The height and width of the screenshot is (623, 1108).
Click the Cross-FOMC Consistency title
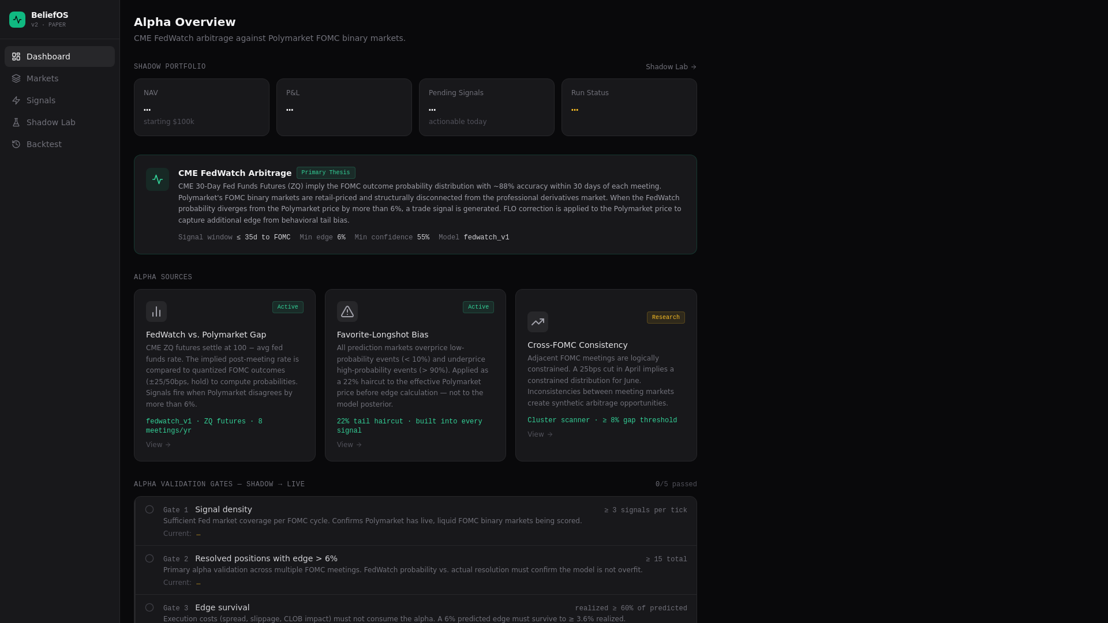577,345
